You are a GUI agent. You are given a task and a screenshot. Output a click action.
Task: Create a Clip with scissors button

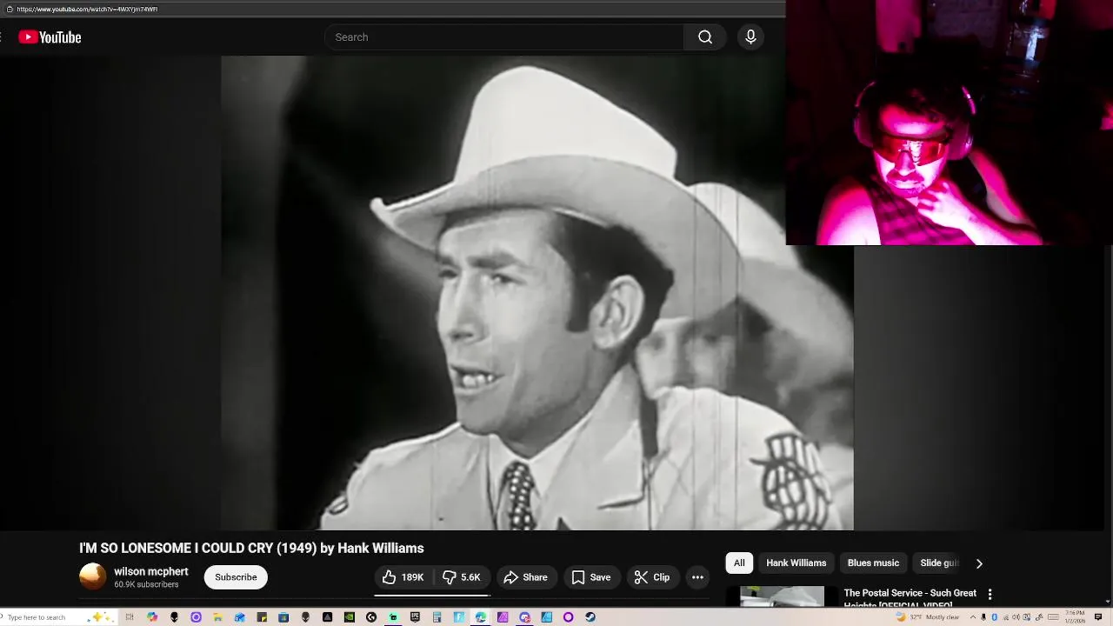coord(652,577)
